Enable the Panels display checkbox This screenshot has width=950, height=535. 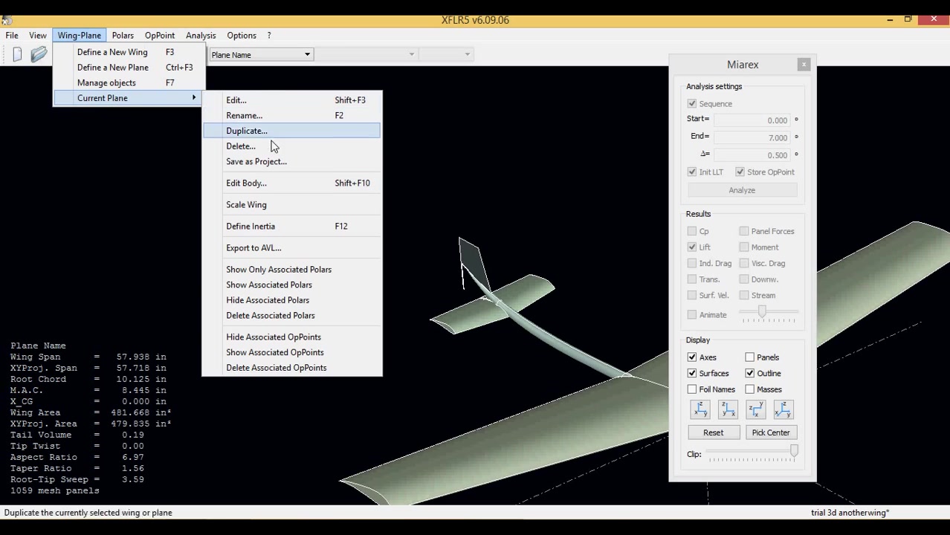(x=749, y=357)
